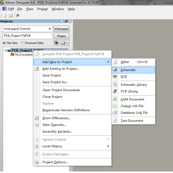
Task: Close the Projects panel
Action: tap(70, 21)
